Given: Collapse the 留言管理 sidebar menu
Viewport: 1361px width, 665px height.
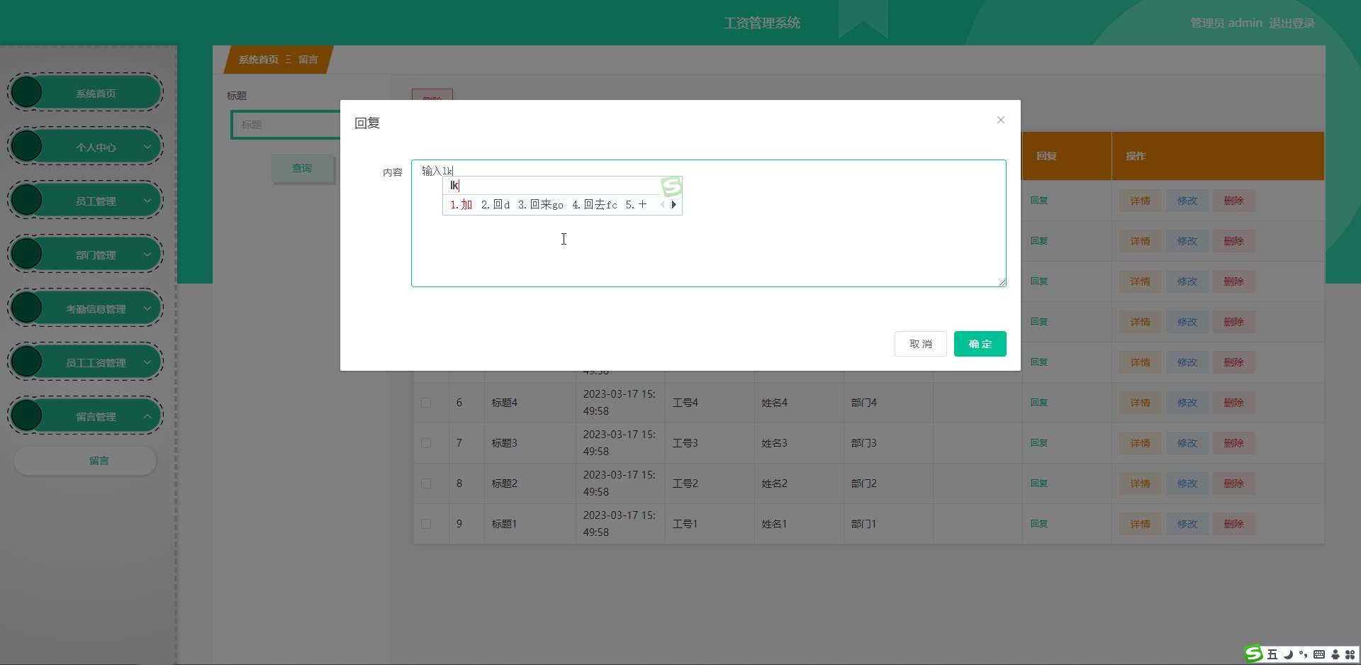Looking at the screenshot, I should (85, 416).
